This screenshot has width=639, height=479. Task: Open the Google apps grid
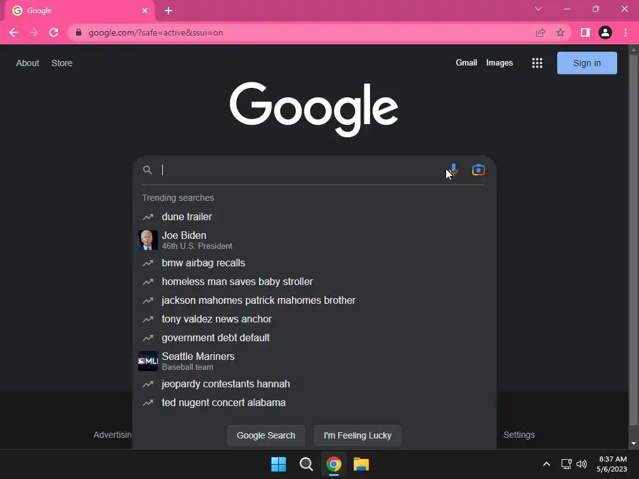tap(537, 63)
